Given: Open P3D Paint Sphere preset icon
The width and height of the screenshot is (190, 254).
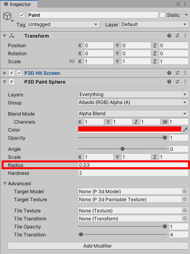Looking at the screenshot, I should (x=177, y=82).
